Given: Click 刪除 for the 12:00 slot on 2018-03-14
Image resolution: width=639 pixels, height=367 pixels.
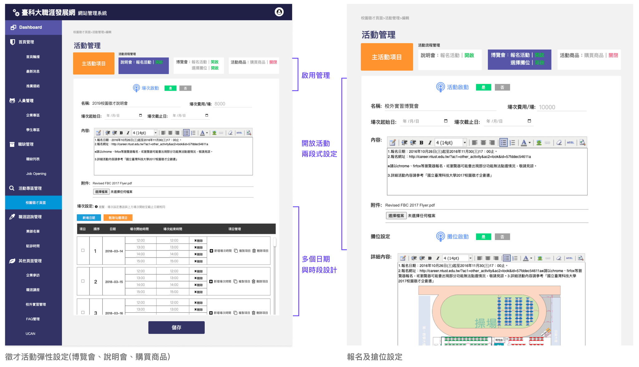Looking at the screenshot, I should coord(198,240).
